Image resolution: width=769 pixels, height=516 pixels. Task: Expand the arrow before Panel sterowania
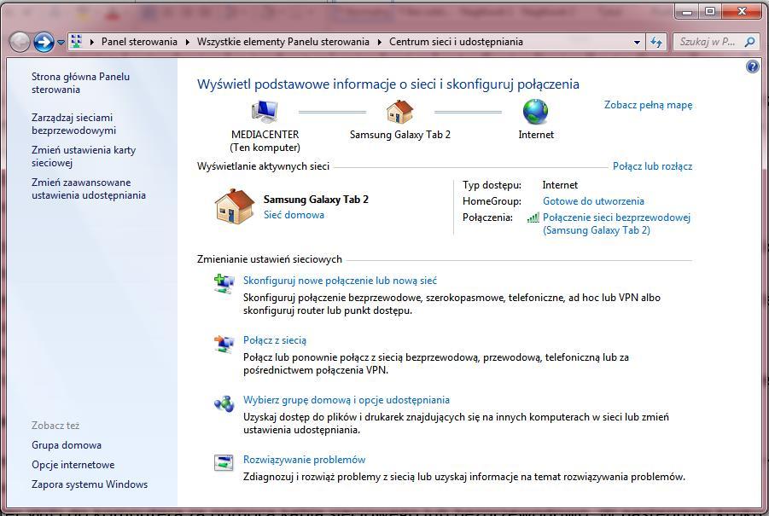tap(91, 42)
